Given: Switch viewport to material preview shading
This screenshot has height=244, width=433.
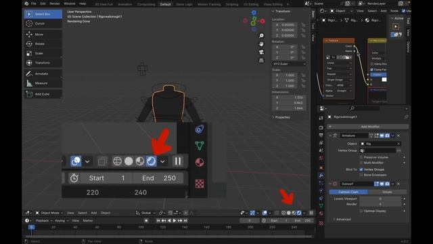Looking at the screenshot, I should (x=294, y=213).
